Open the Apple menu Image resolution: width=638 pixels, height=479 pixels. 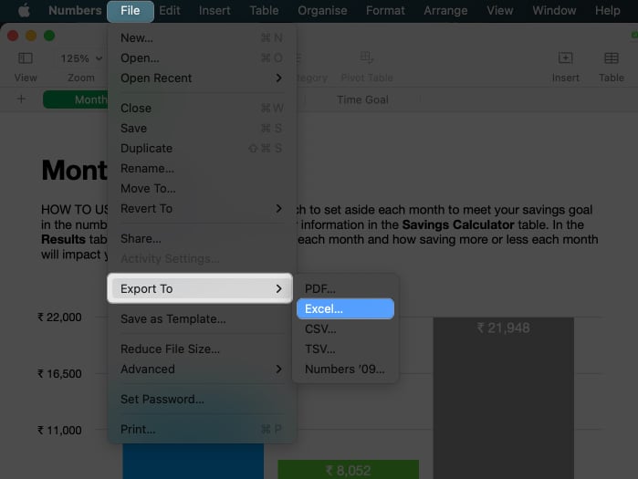point(25,11)
